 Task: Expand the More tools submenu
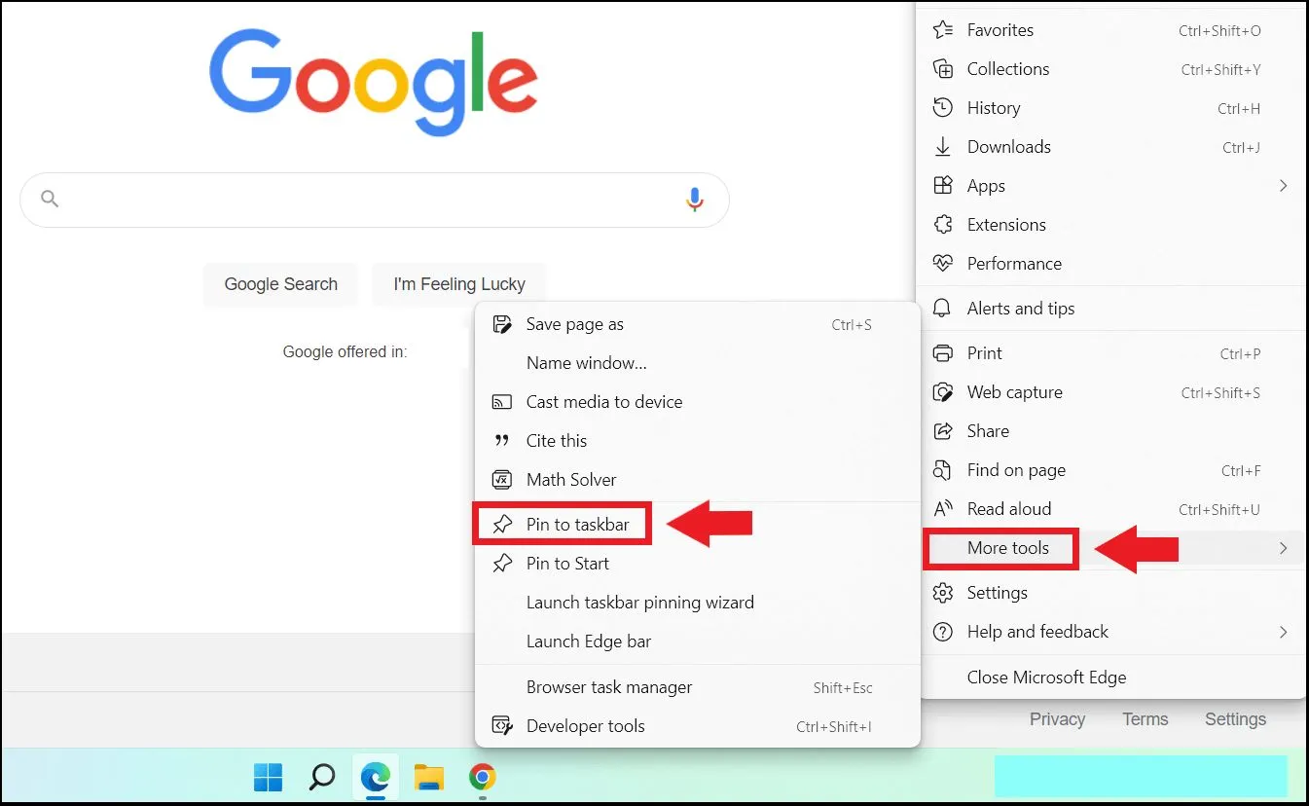point(1000,548)
